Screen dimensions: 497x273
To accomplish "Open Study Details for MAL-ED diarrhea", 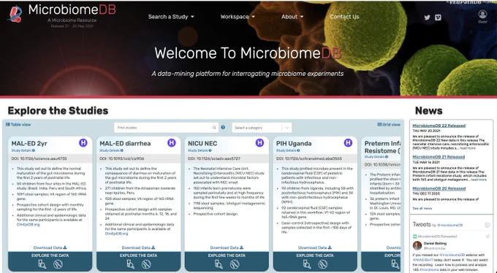I will click(111, 150).
